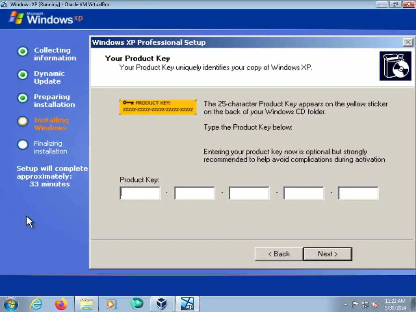The height and width of the screenshot is (312, 416).
Task: Click the Dynamic Update step indicator
Action: click(23, 75)
